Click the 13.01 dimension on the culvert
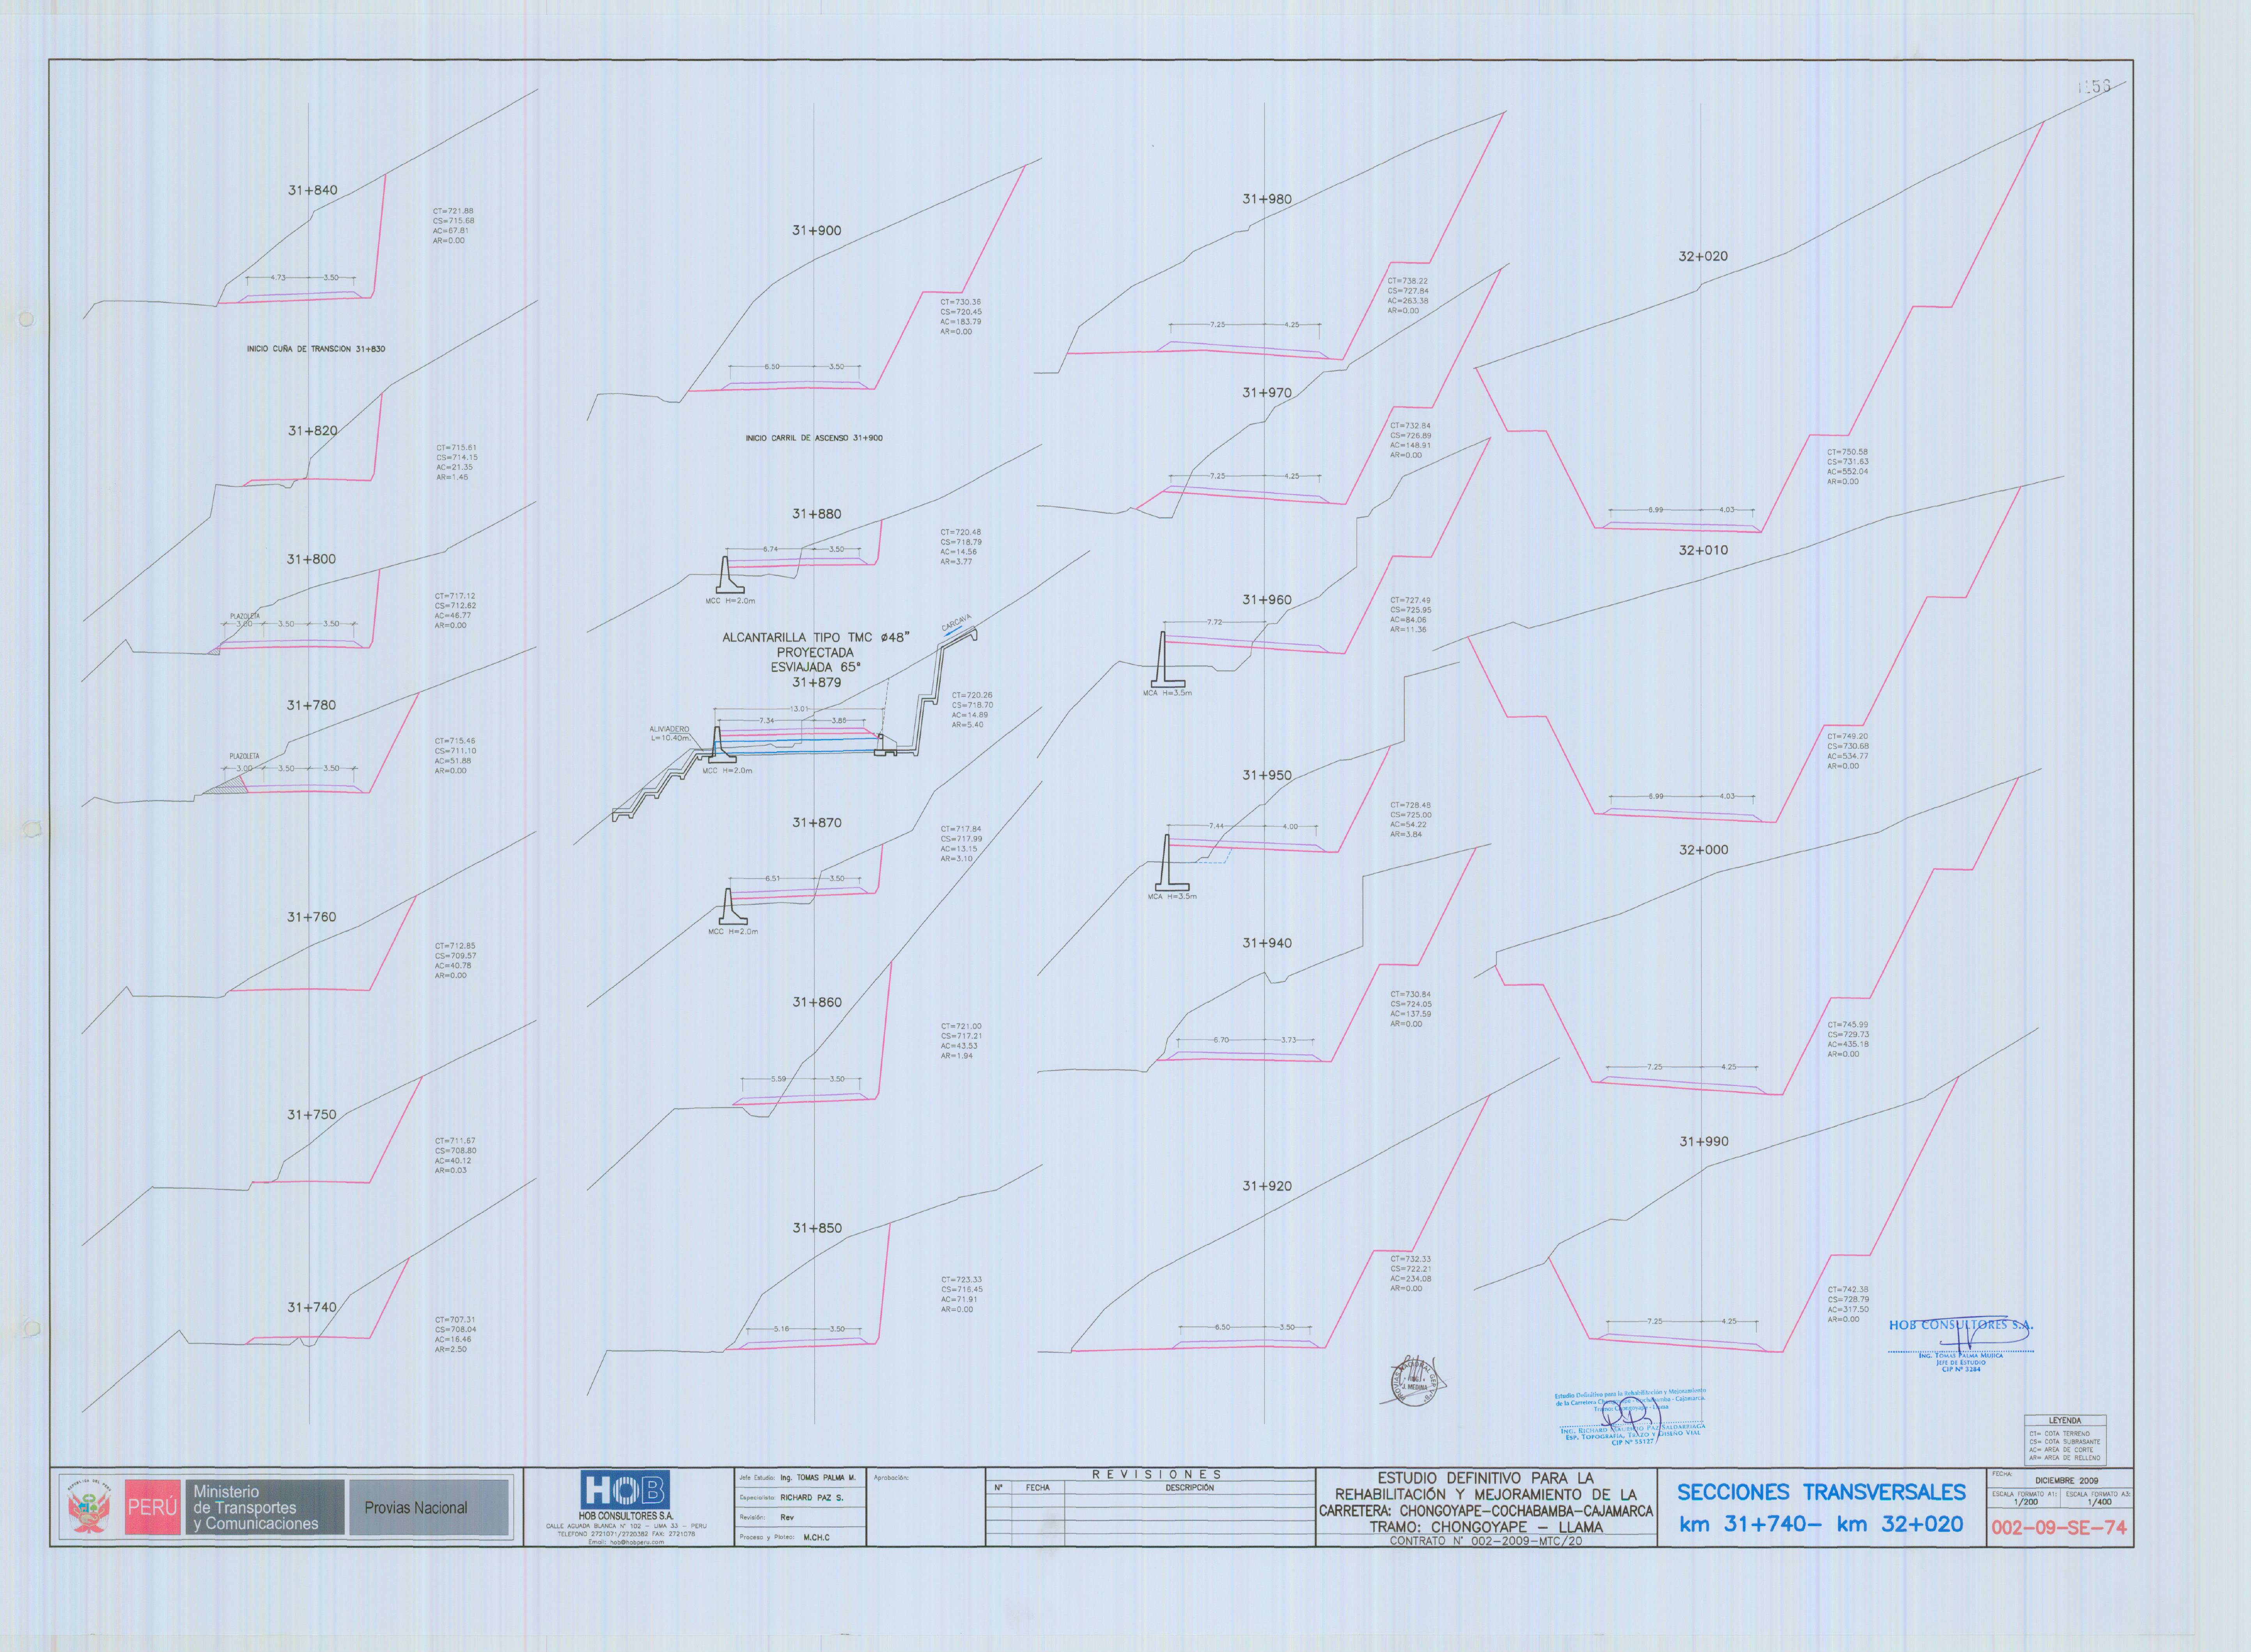Screen dimensions: 2251x1652 tap(799, 709)
